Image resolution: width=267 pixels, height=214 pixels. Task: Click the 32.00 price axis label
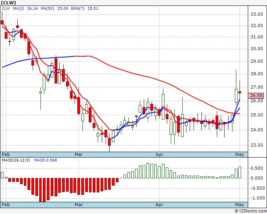(x=257, y=25)
